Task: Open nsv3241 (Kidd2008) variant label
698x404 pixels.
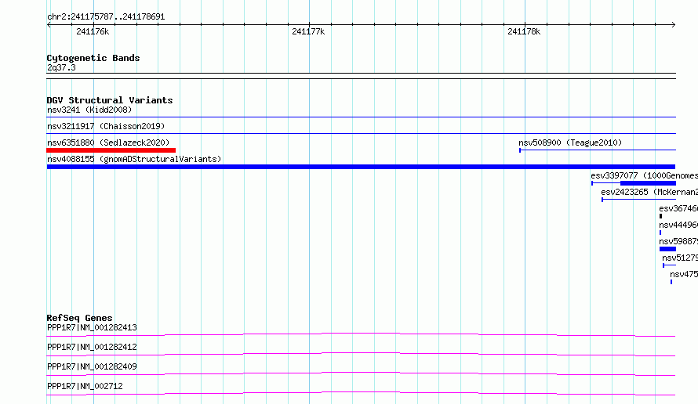Action: tap(89, 110)
